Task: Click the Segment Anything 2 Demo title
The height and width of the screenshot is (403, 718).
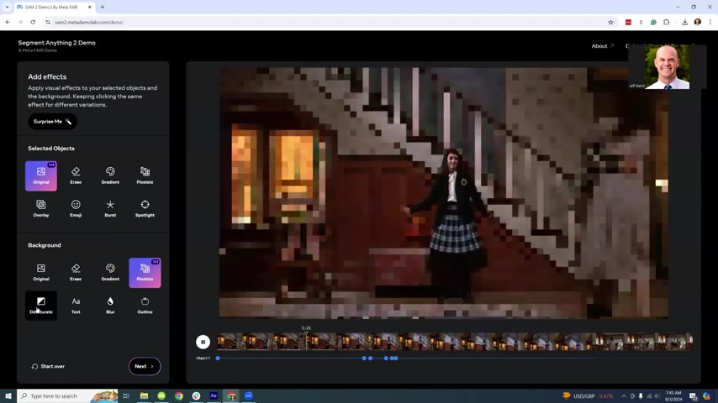Action: [x=57, y=43]
